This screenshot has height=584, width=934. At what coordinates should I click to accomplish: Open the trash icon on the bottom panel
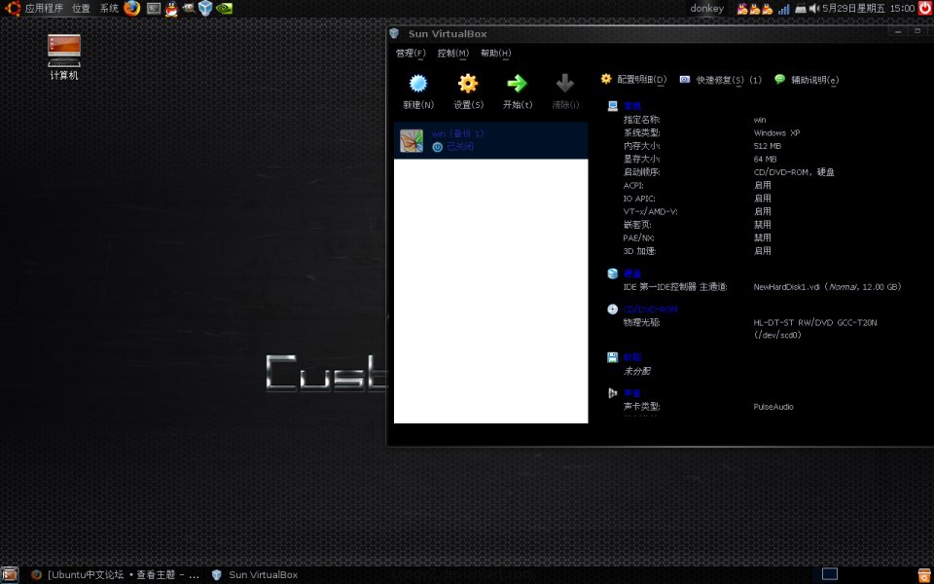924,574
